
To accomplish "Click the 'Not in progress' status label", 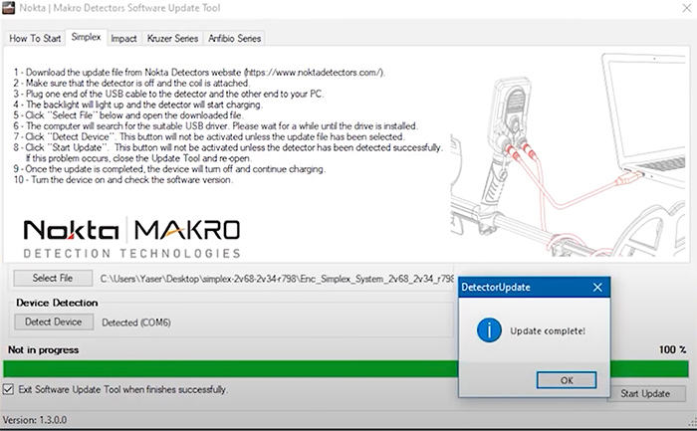I will click(x=43, y=350).
